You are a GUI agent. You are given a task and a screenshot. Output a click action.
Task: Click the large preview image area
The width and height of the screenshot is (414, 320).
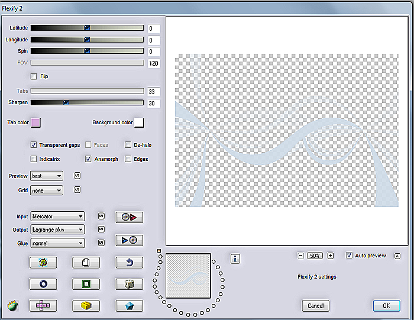pyautogui.click(x=287, y=131)
